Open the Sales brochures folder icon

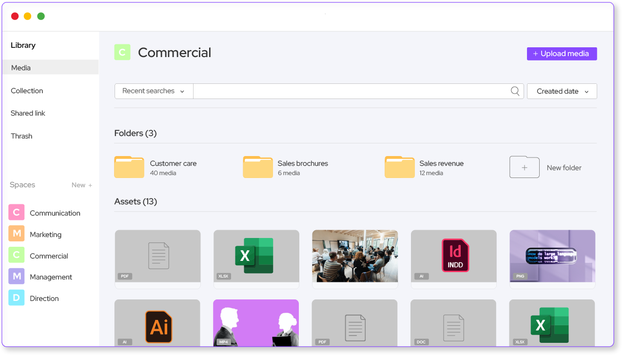tap(258, 167)
